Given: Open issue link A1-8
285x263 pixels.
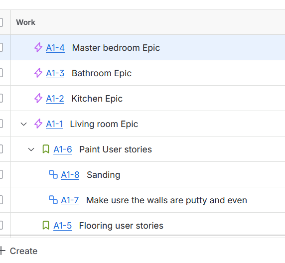Looking at the screenshot, I should coord(70,175).
